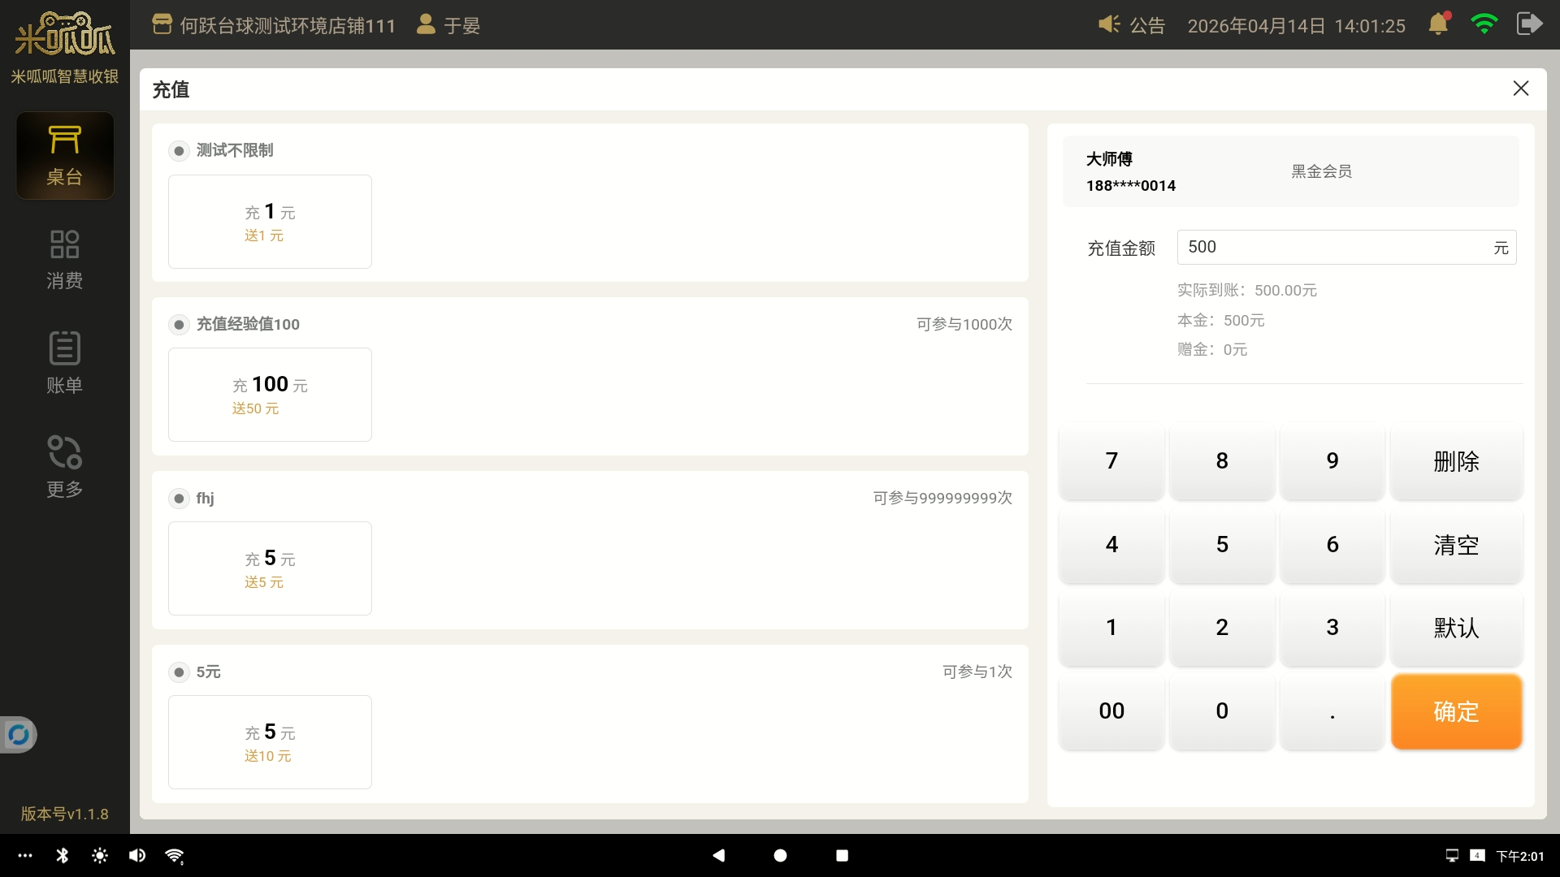This screenshot has width=1560, height=877.
Task: Click the logout exit icon
Action: point(1529,24)
